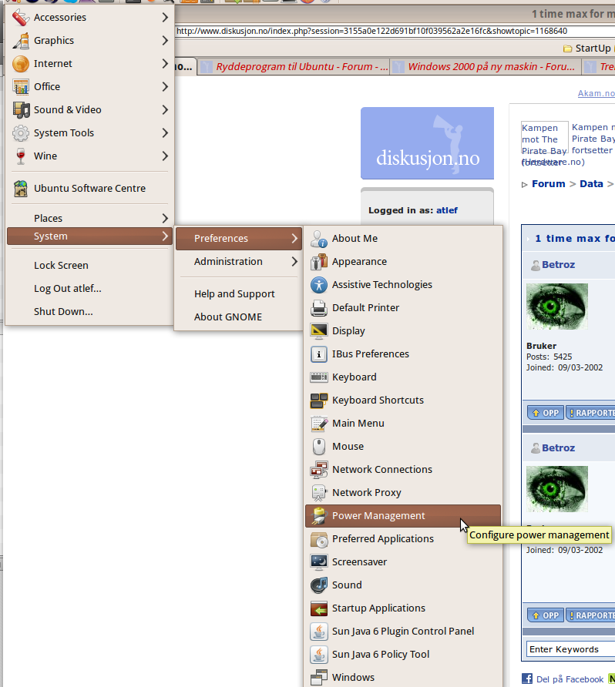Click the Keyboard icon
This screenshot has width=615, height=687.
pos(319,377)
